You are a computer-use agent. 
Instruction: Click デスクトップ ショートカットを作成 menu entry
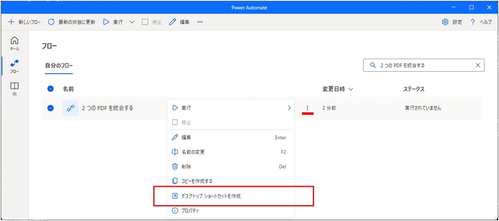(x=231, y=196)
